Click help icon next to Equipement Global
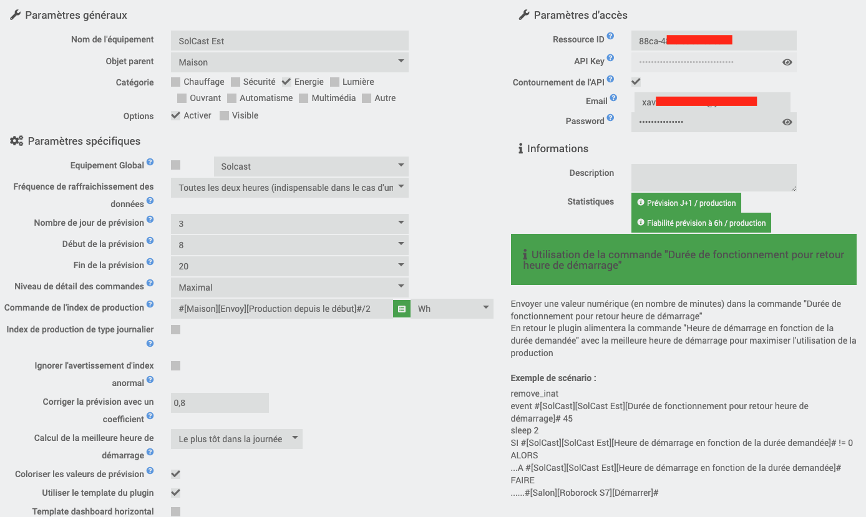The image size is (866, 517). click(x=150, y=163)
